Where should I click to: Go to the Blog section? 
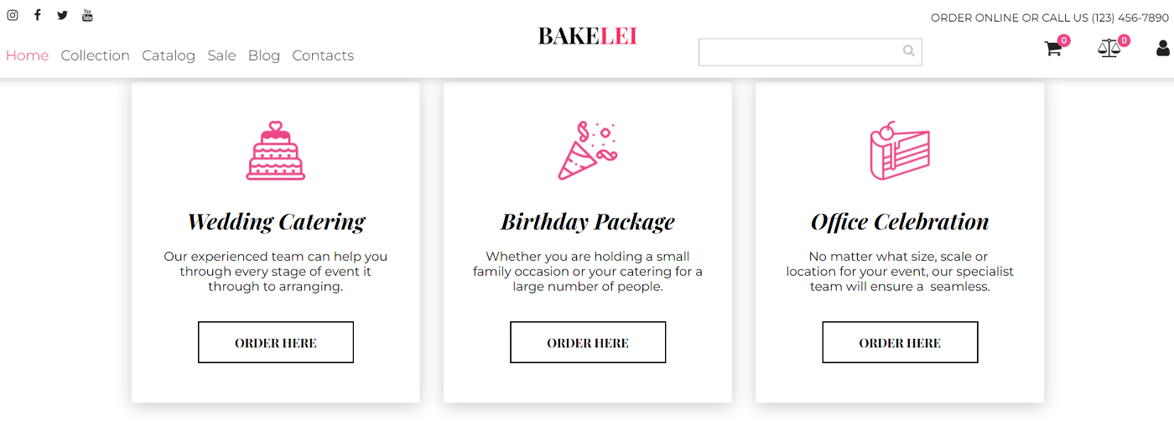[264, 55]
